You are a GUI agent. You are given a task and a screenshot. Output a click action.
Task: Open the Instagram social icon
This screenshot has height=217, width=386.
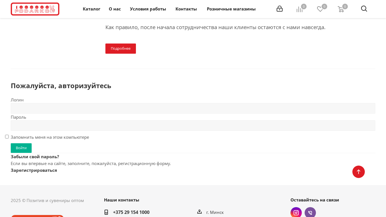[296, 212]
